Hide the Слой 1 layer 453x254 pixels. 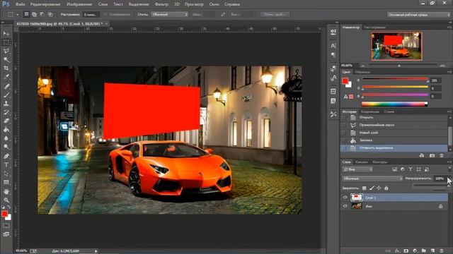[345, 198]
